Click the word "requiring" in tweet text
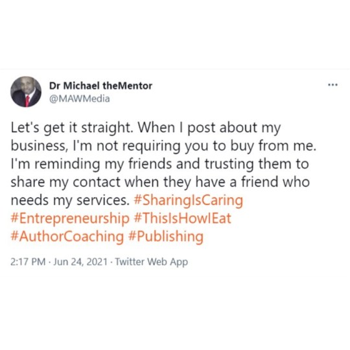The height and width of the screenshot is (350, 350). click(x=151, y=146)
